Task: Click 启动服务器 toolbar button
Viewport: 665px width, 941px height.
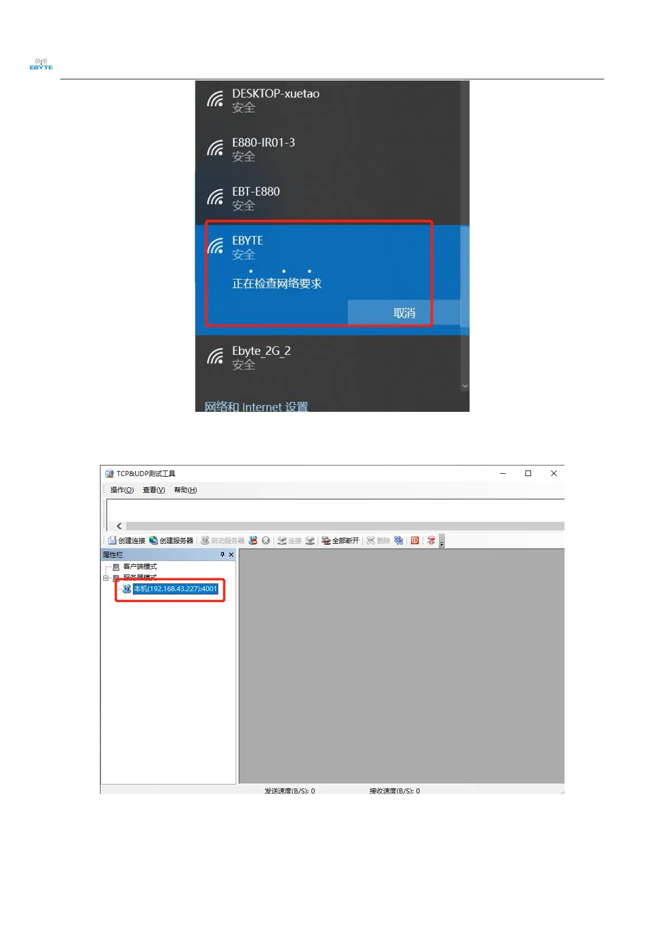Action: pos(222,540)
